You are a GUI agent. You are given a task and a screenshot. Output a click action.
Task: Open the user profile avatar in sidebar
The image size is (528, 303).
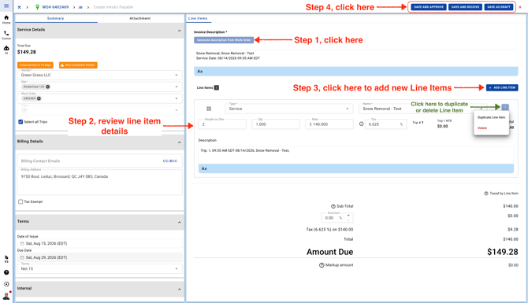click(6, 296)
